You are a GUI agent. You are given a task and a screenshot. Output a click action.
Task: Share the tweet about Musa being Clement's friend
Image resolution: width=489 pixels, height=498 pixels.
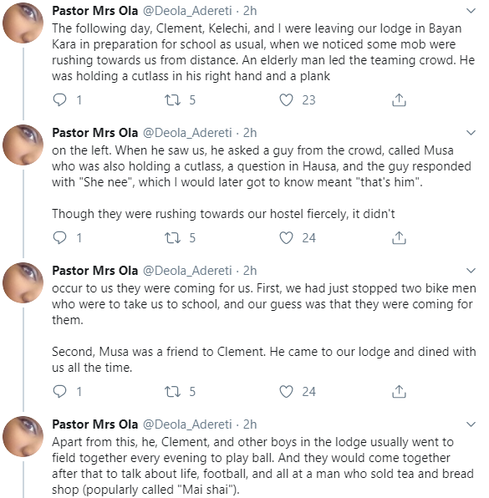click(x=399, y=392)
